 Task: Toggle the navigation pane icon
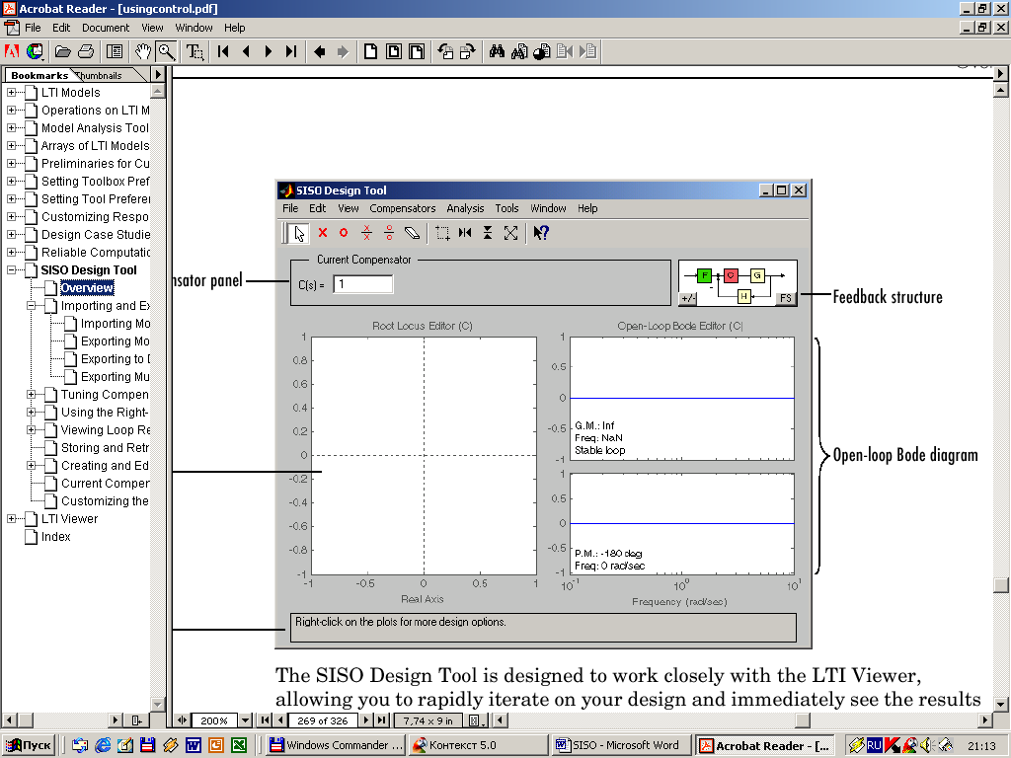point(115,51)
